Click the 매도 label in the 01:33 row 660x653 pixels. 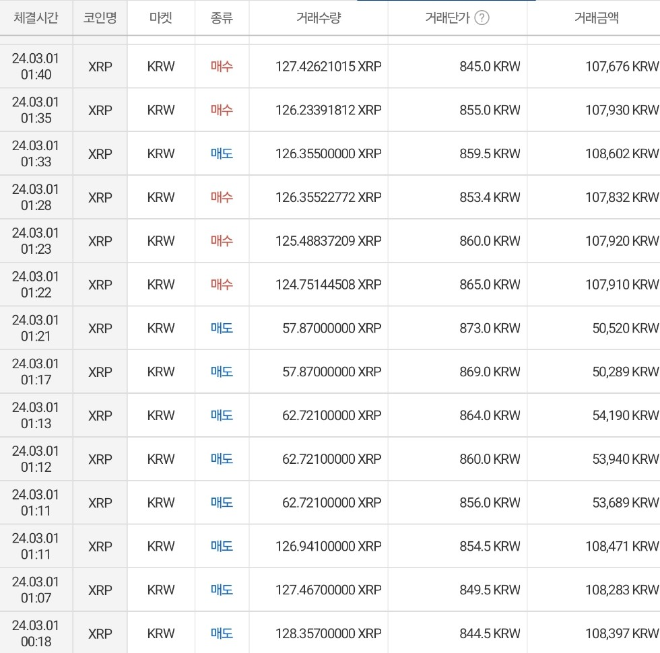coord(222,153)
